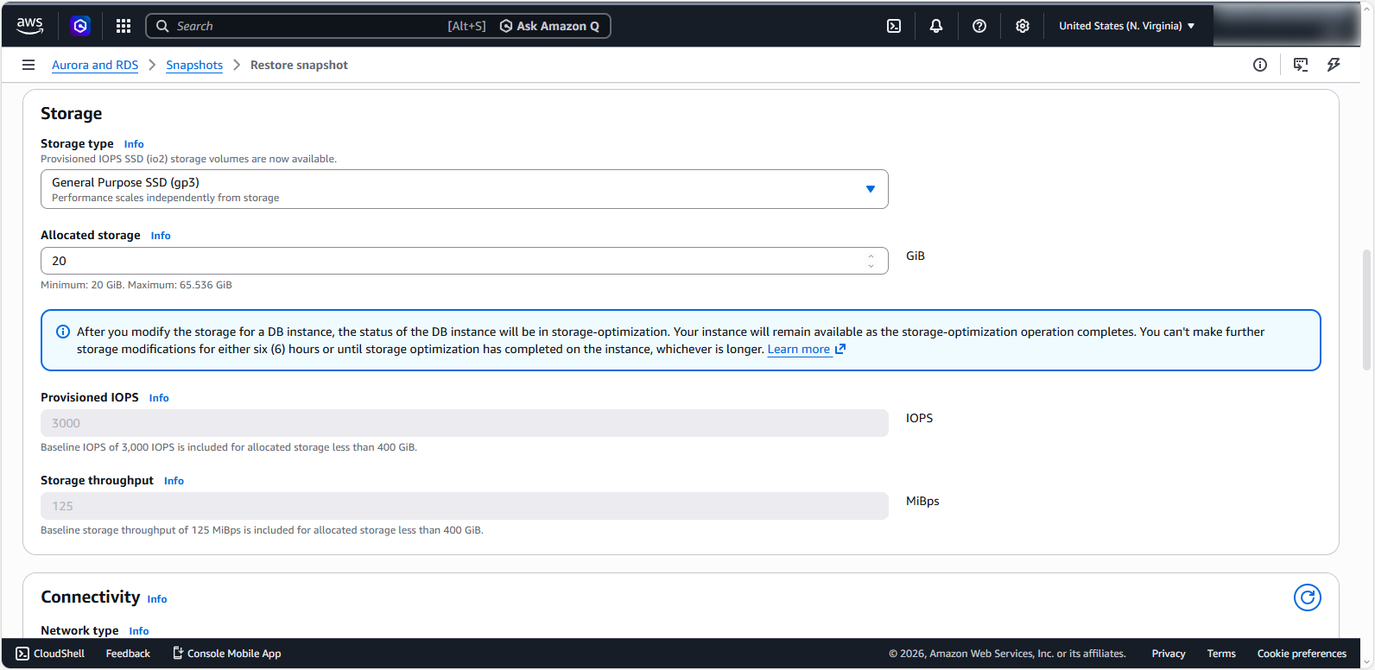Open the United States (N. Virginia) region selector

(1127, 26)
